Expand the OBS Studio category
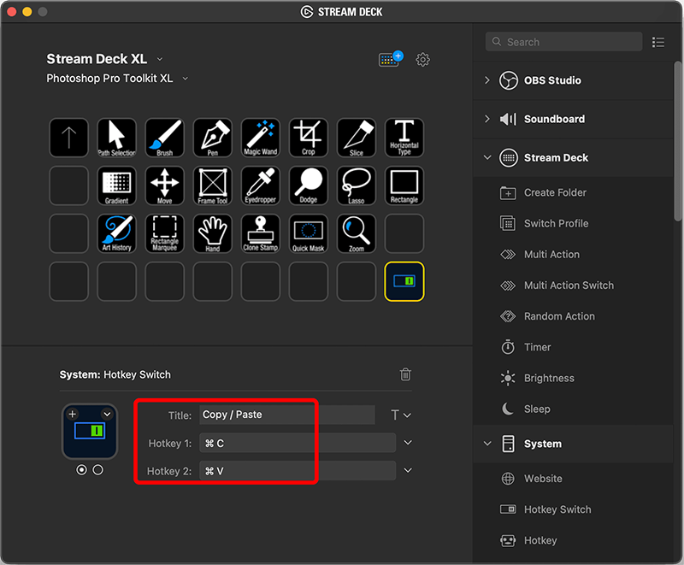 (486, 80)
